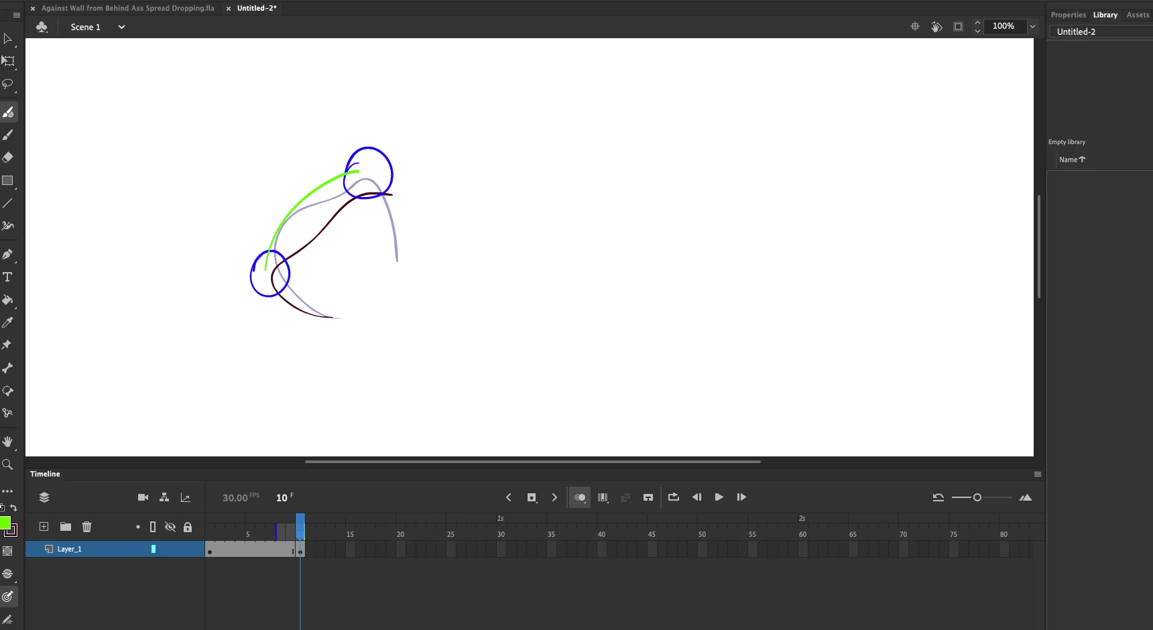The width and height of the screenshot is (1153, 630).
Task: Toggle object drawing mode
Action: [8, 551]
